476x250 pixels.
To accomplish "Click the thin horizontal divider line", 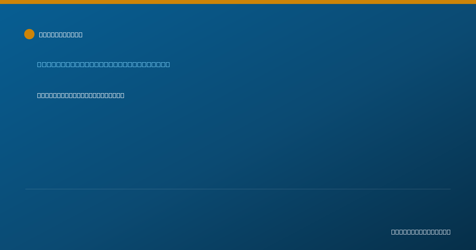I will (x=238, y=189).
